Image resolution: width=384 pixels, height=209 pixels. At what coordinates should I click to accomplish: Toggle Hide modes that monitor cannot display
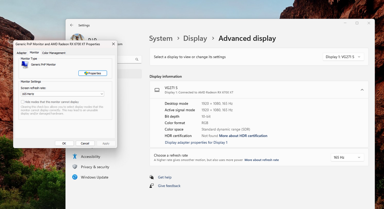click(22, 102)
